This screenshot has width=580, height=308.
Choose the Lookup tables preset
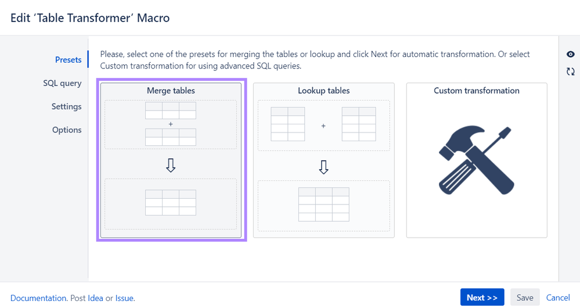[323, 160]
